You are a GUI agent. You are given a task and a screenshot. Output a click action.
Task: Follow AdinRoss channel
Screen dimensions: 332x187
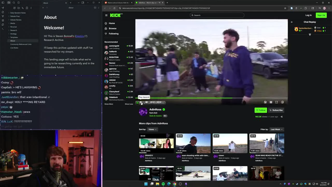coord(261,110)
